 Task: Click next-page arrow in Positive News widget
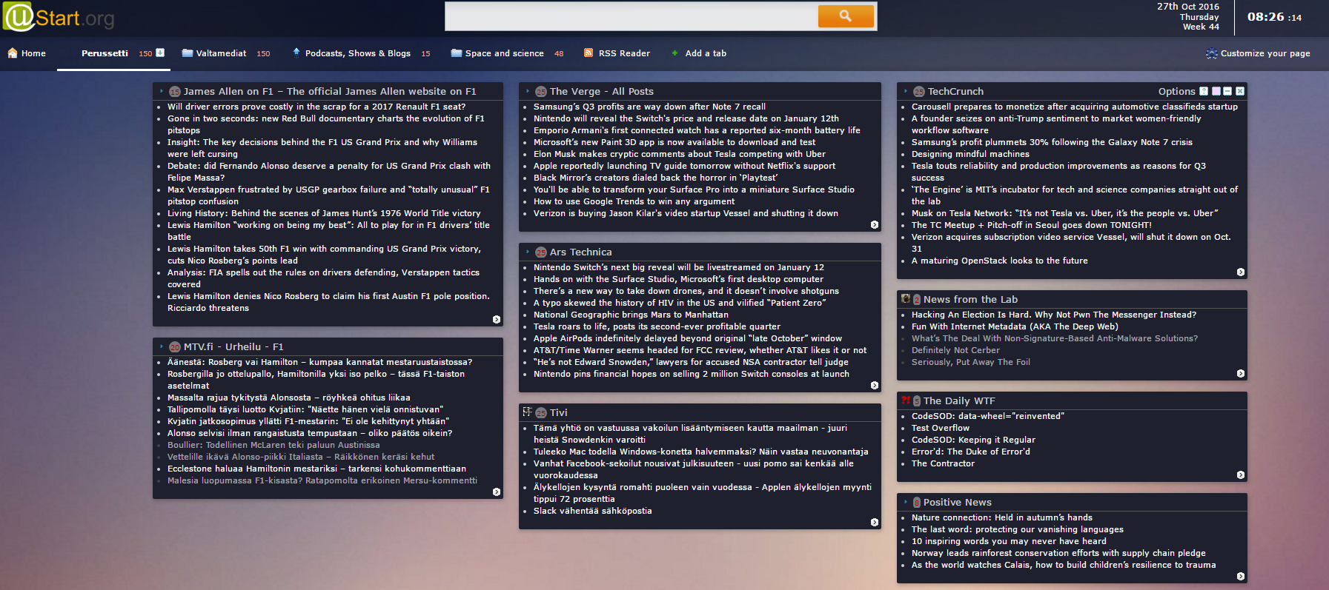tap(1241, 577)
